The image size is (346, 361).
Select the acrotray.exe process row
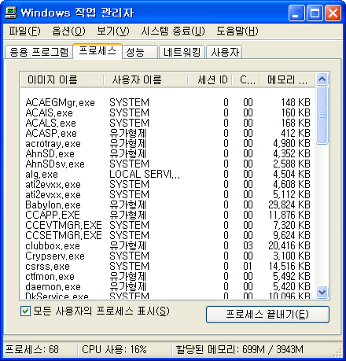coord(167,143)
